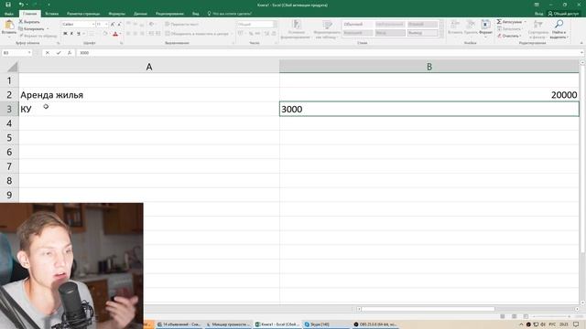
Task: Open the font color dropdown arrow
Action: pos(120,34)
